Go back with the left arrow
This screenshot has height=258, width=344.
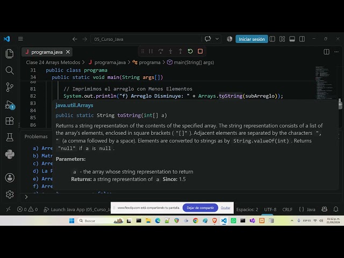pyautogui.click(x=75, y=39)
